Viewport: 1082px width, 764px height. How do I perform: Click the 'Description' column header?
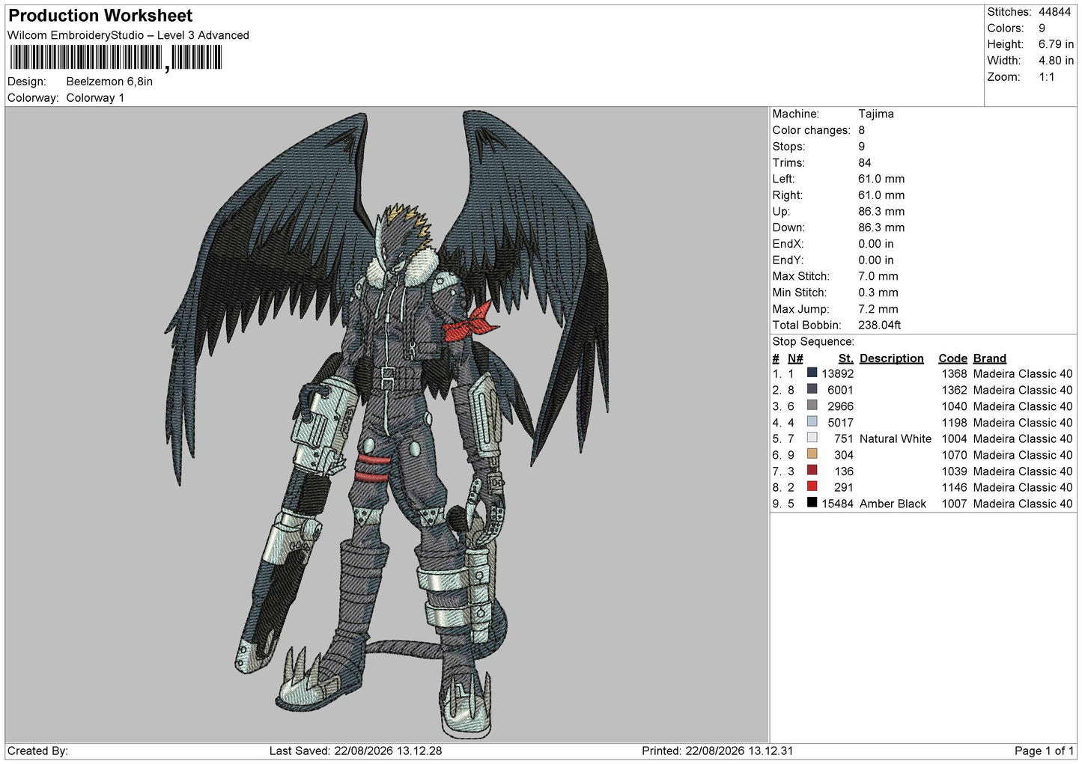pyautogui.click(x=892, y=358)
